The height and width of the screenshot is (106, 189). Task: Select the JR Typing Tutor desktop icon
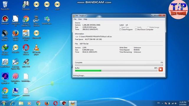click(26, 35)
